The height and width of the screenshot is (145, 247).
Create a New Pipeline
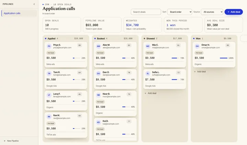pyautogui.click(x=11, y=141)
